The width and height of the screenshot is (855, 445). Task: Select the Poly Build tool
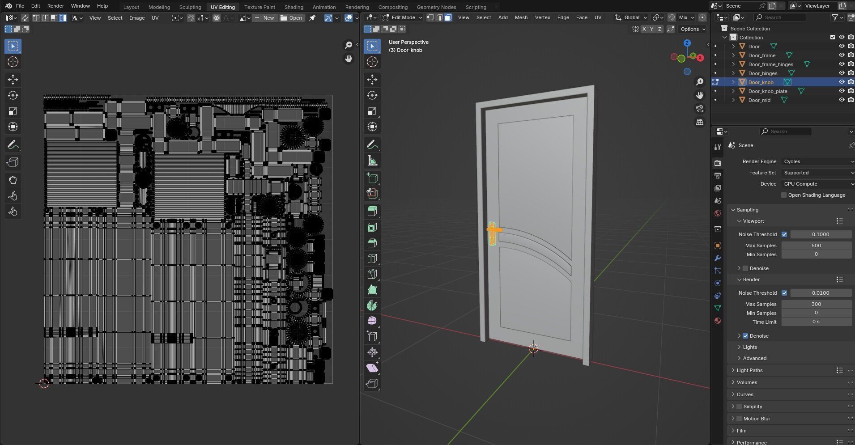pos(372,290)
